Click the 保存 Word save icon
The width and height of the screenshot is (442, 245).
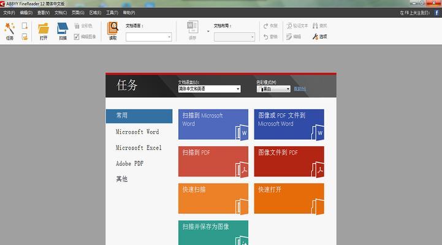click(x=192, y=31)
